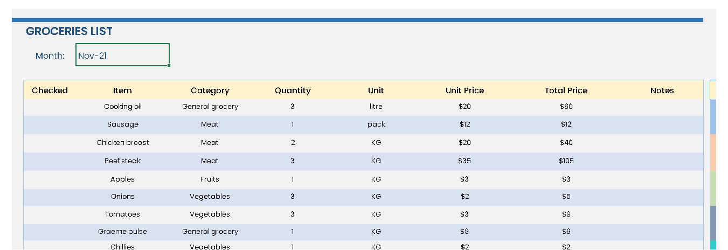Select the $105 total price cell
728x250 pixels.
(x=566, y=161)
